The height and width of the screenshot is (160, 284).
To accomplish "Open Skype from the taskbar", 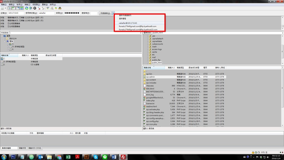I will [x=96, y=157].
